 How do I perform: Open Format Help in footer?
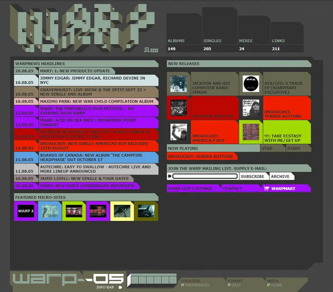click(x=235, y=283)
